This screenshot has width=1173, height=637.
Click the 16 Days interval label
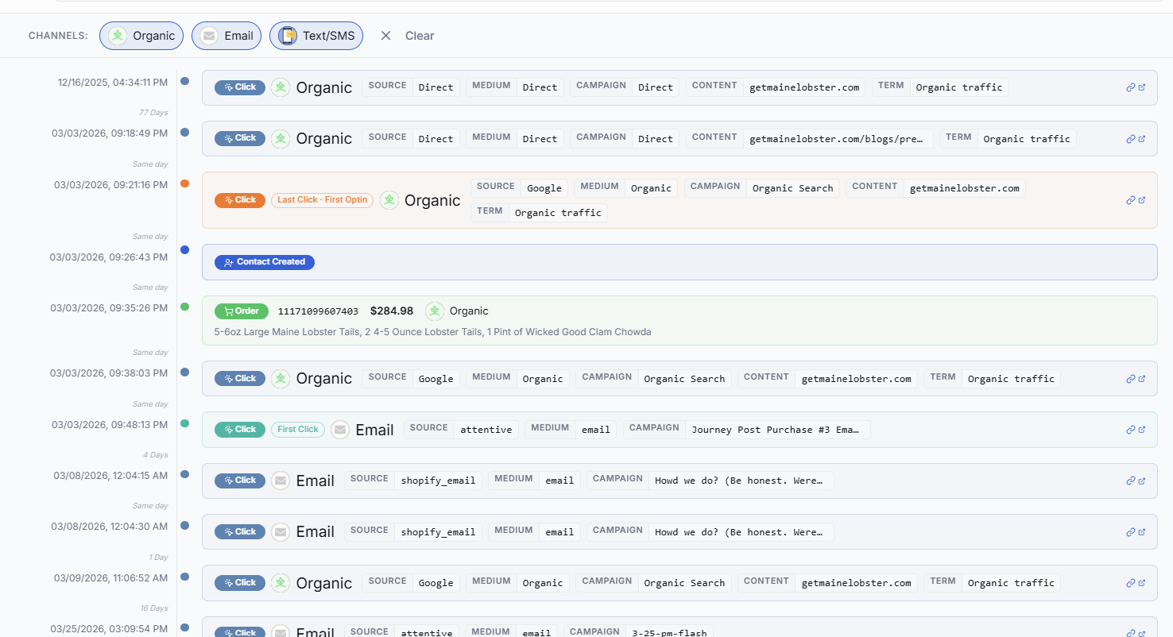[154, 608]
